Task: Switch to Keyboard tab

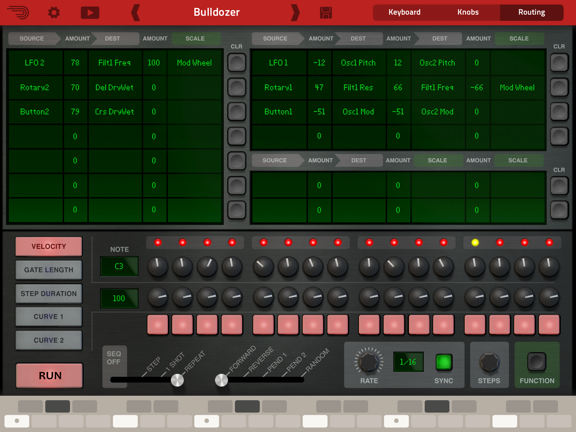Action: [404, 12]
